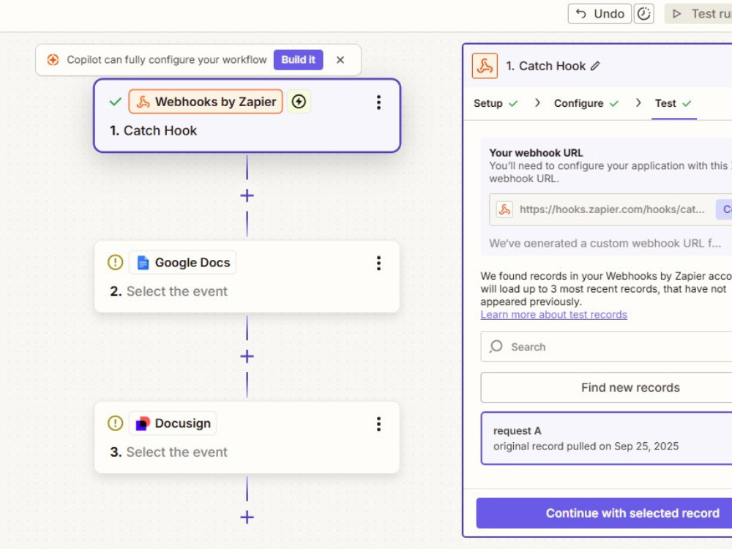This screenshot has height=549, width=732.
Task: Click the Webhooks icon in panel header
Action: click(485, 66)
